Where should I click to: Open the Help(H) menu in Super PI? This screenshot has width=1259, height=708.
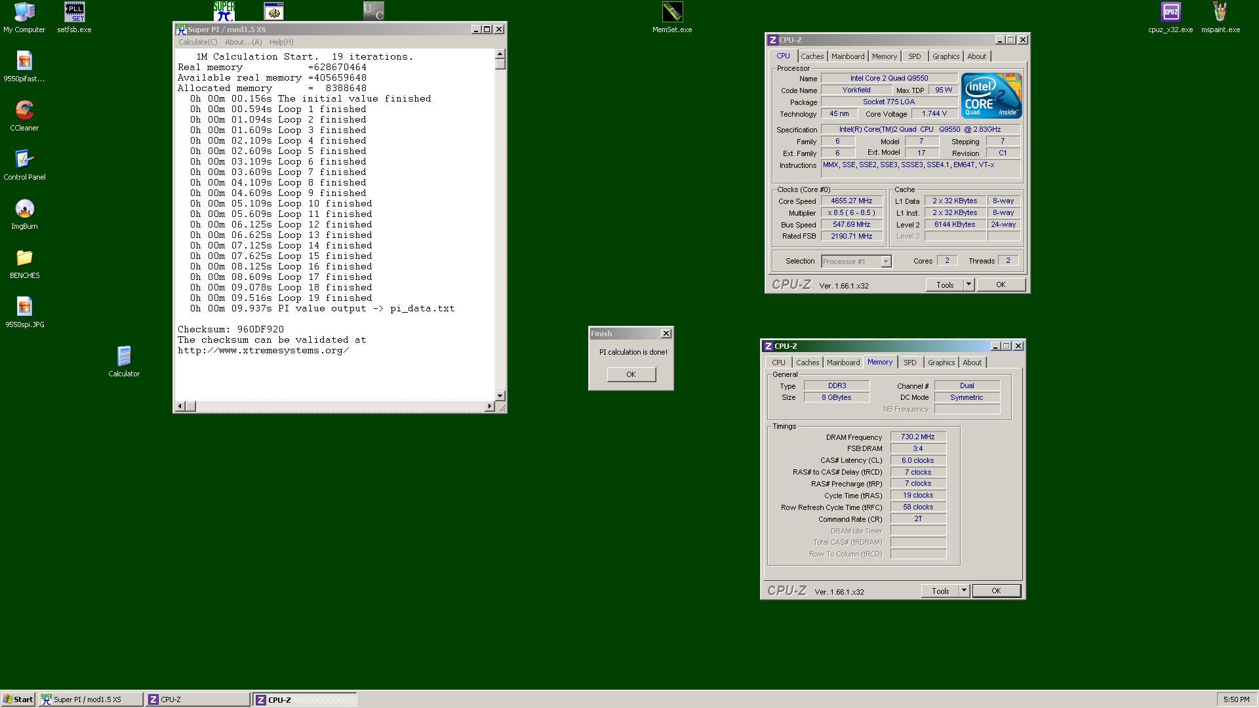coord(281,42)
